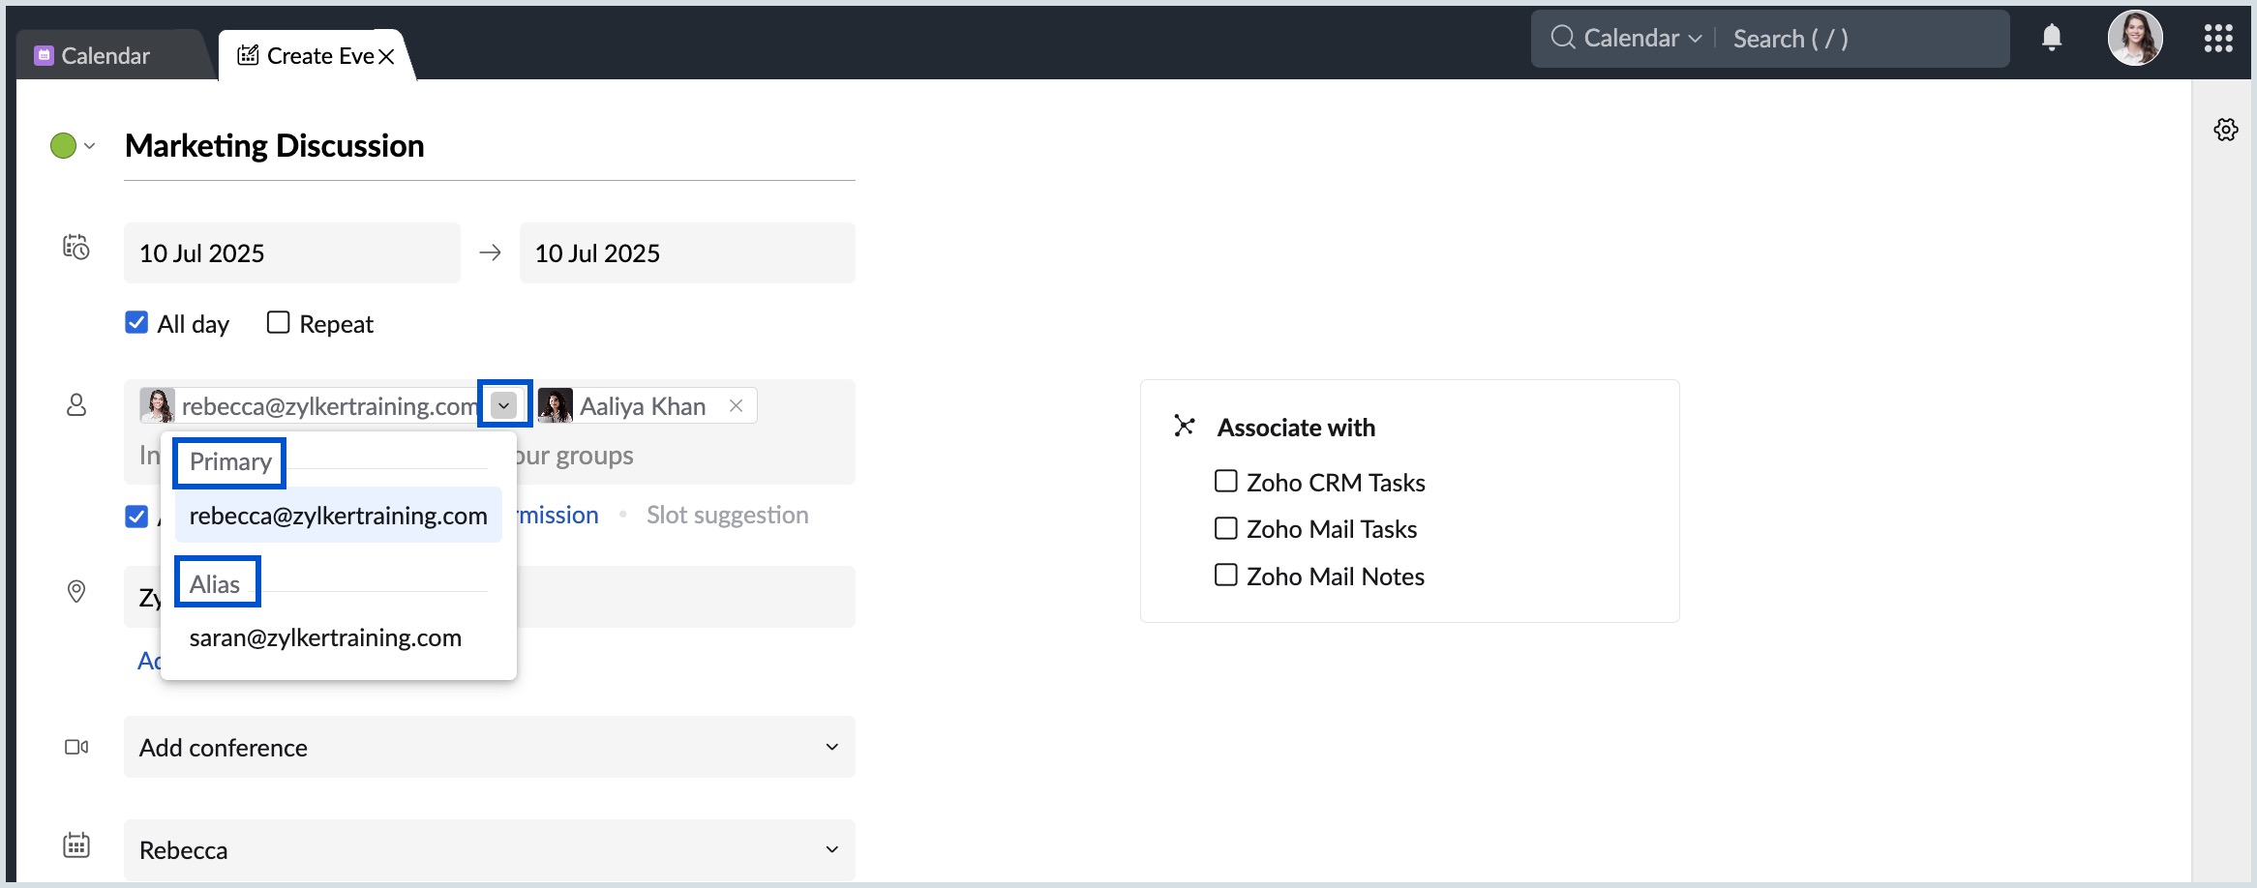Viewport: 2257px width, 888px height.
Task: Click the search magnifier icon
Action: pyautogui.click(x=1562, y=38)
